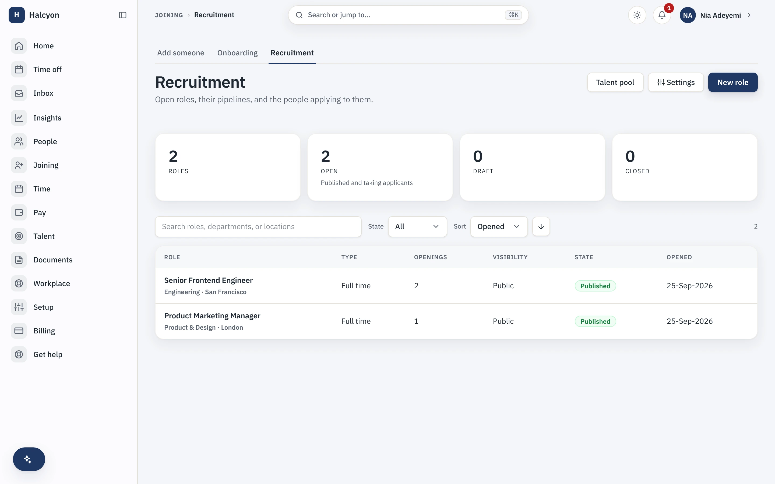The height and width of the screenshot is (484, 775).
Task: Create a New role
Action: coord(733,82)
